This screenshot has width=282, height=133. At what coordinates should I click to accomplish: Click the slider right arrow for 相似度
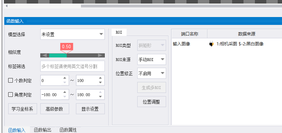(100, 55)
